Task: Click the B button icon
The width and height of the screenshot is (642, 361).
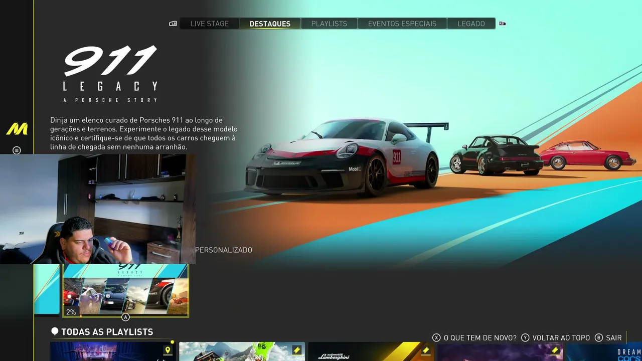Action: pyautogui.click(x=599, y=338)
